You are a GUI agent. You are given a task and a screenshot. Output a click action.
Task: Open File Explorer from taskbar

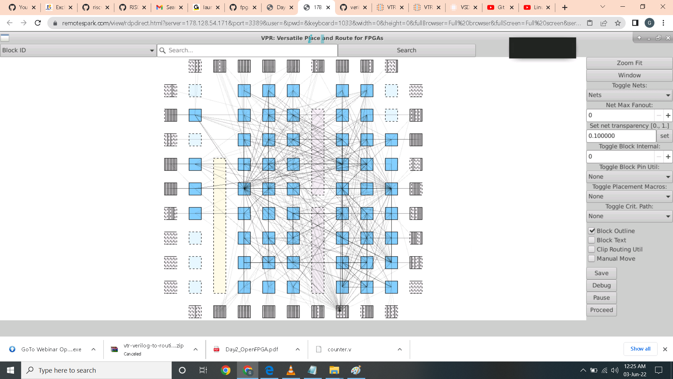coord(334,370)
